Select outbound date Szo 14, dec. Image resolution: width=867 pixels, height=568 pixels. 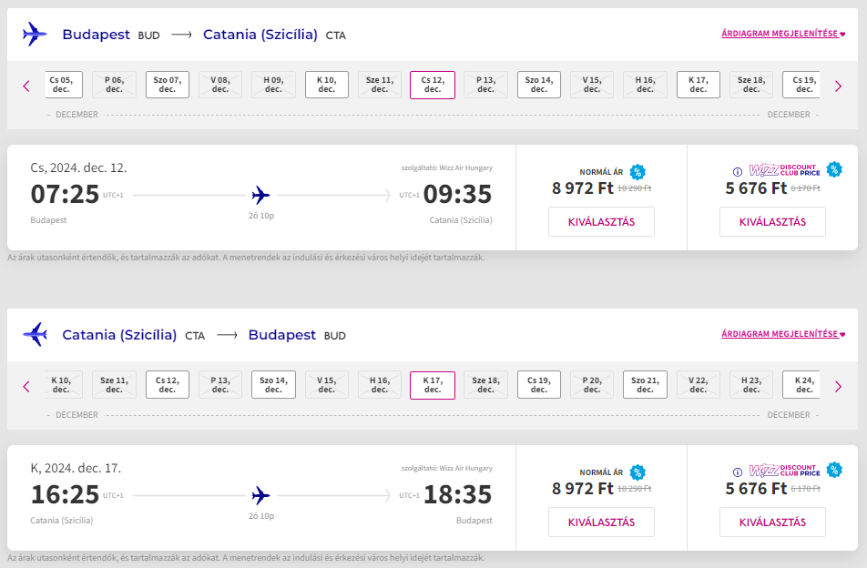539,85
